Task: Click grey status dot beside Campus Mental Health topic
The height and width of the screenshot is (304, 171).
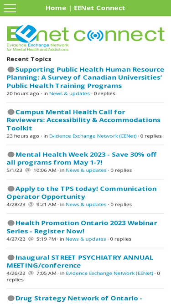Action: click(11, 112)
